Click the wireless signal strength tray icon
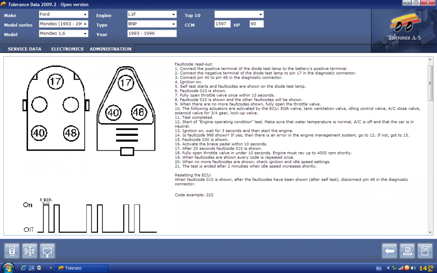The width and height of the screenshot is (437, 273). pyautogui.click(x=401, y=268)
